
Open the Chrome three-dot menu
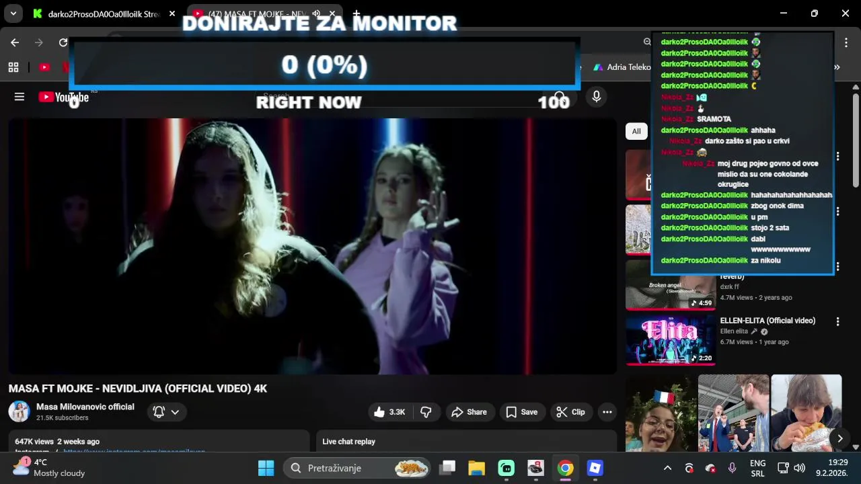click(x=846, y=42)
